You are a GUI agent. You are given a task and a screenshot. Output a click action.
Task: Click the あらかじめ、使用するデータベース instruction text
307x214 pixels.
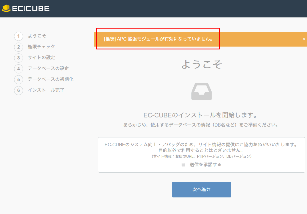[201, 125]
